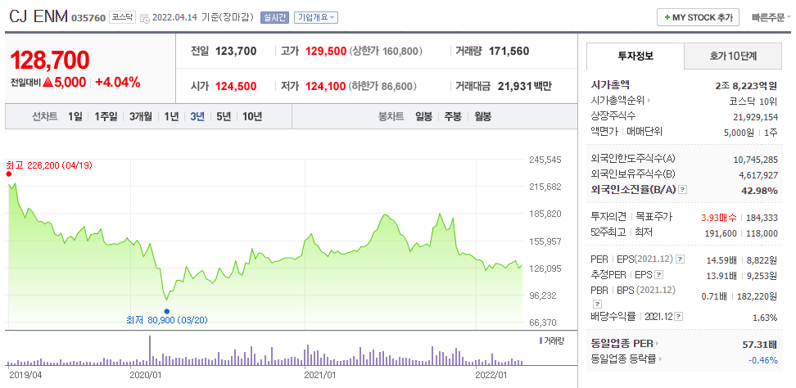Click help icon next to 외국인소진율(B/A)
This screenshot has width=796, height=388.
tap(683, 189)
